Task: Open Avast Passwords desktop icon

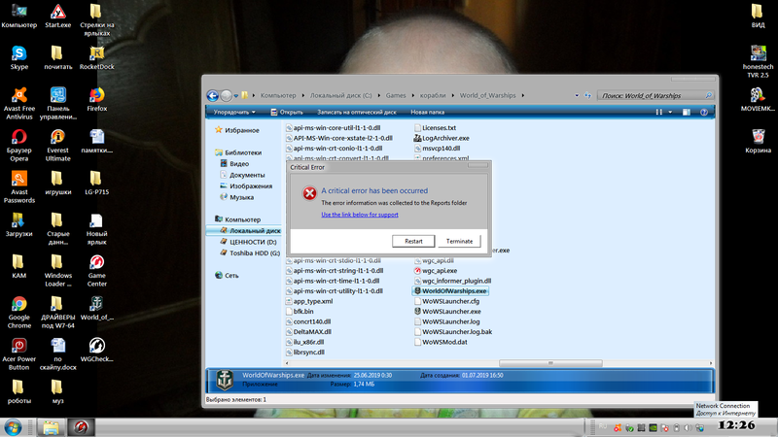Action: (x=18, y=187)
